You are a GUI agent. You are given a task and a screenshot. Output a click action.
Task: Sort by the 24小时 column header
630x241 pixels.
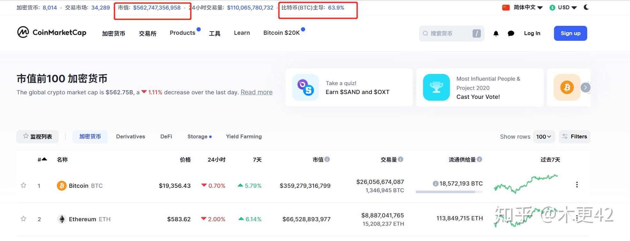[216, 159]
